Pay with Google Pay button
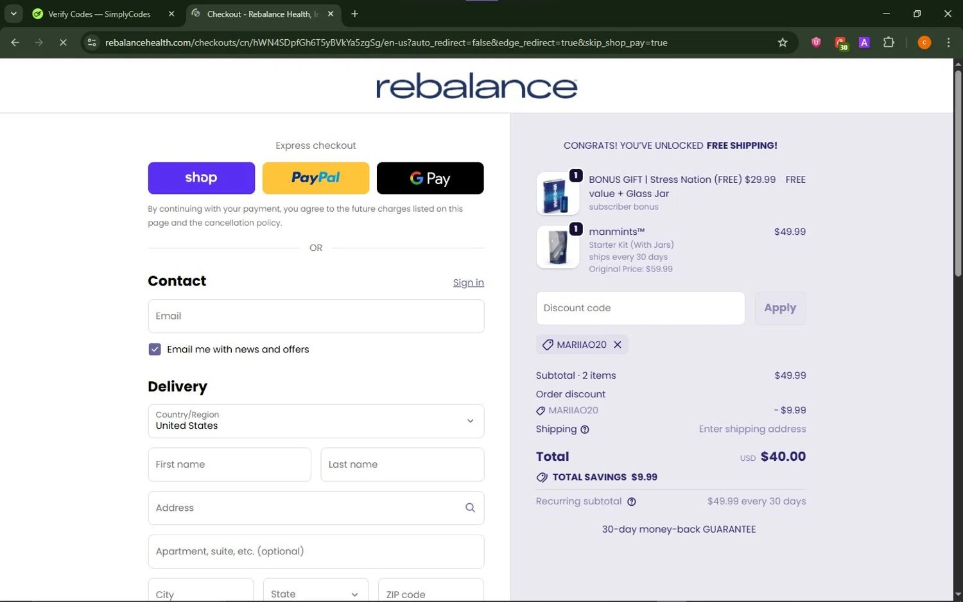The image size is (963, 602). (x=430, y=178)
